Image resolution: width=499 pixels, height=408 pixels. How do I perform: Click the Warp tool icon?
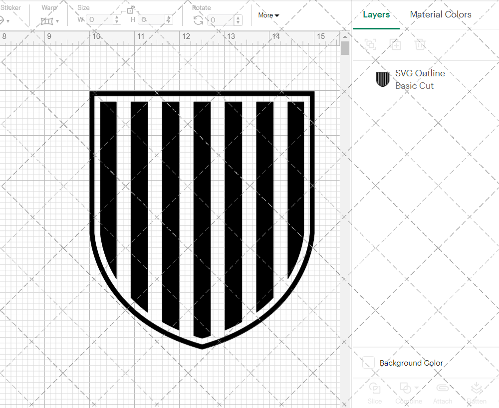tap(47, 21)
